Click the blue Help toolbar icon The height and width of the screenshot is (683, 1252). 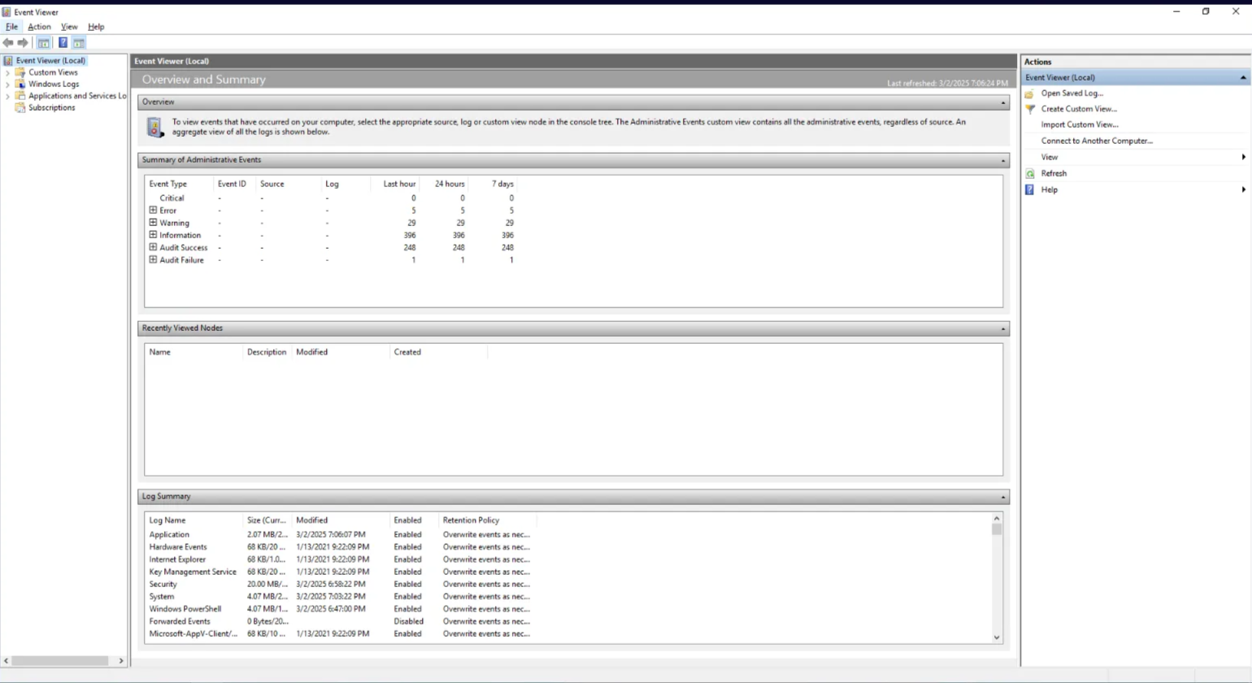tap(63, 42)
